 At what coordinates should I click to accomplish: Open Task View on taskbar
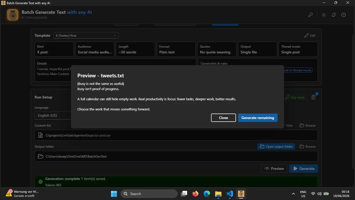(184, 194)
